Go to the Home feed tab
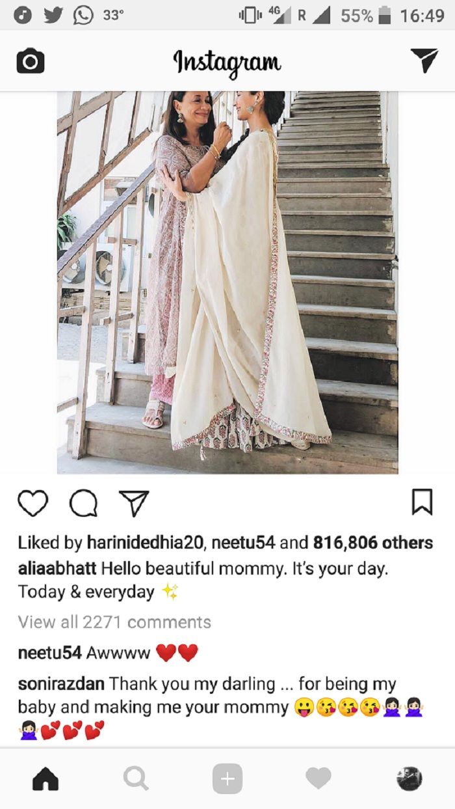The height and width of the screenshot is (809, 455). tap(45, 778)
